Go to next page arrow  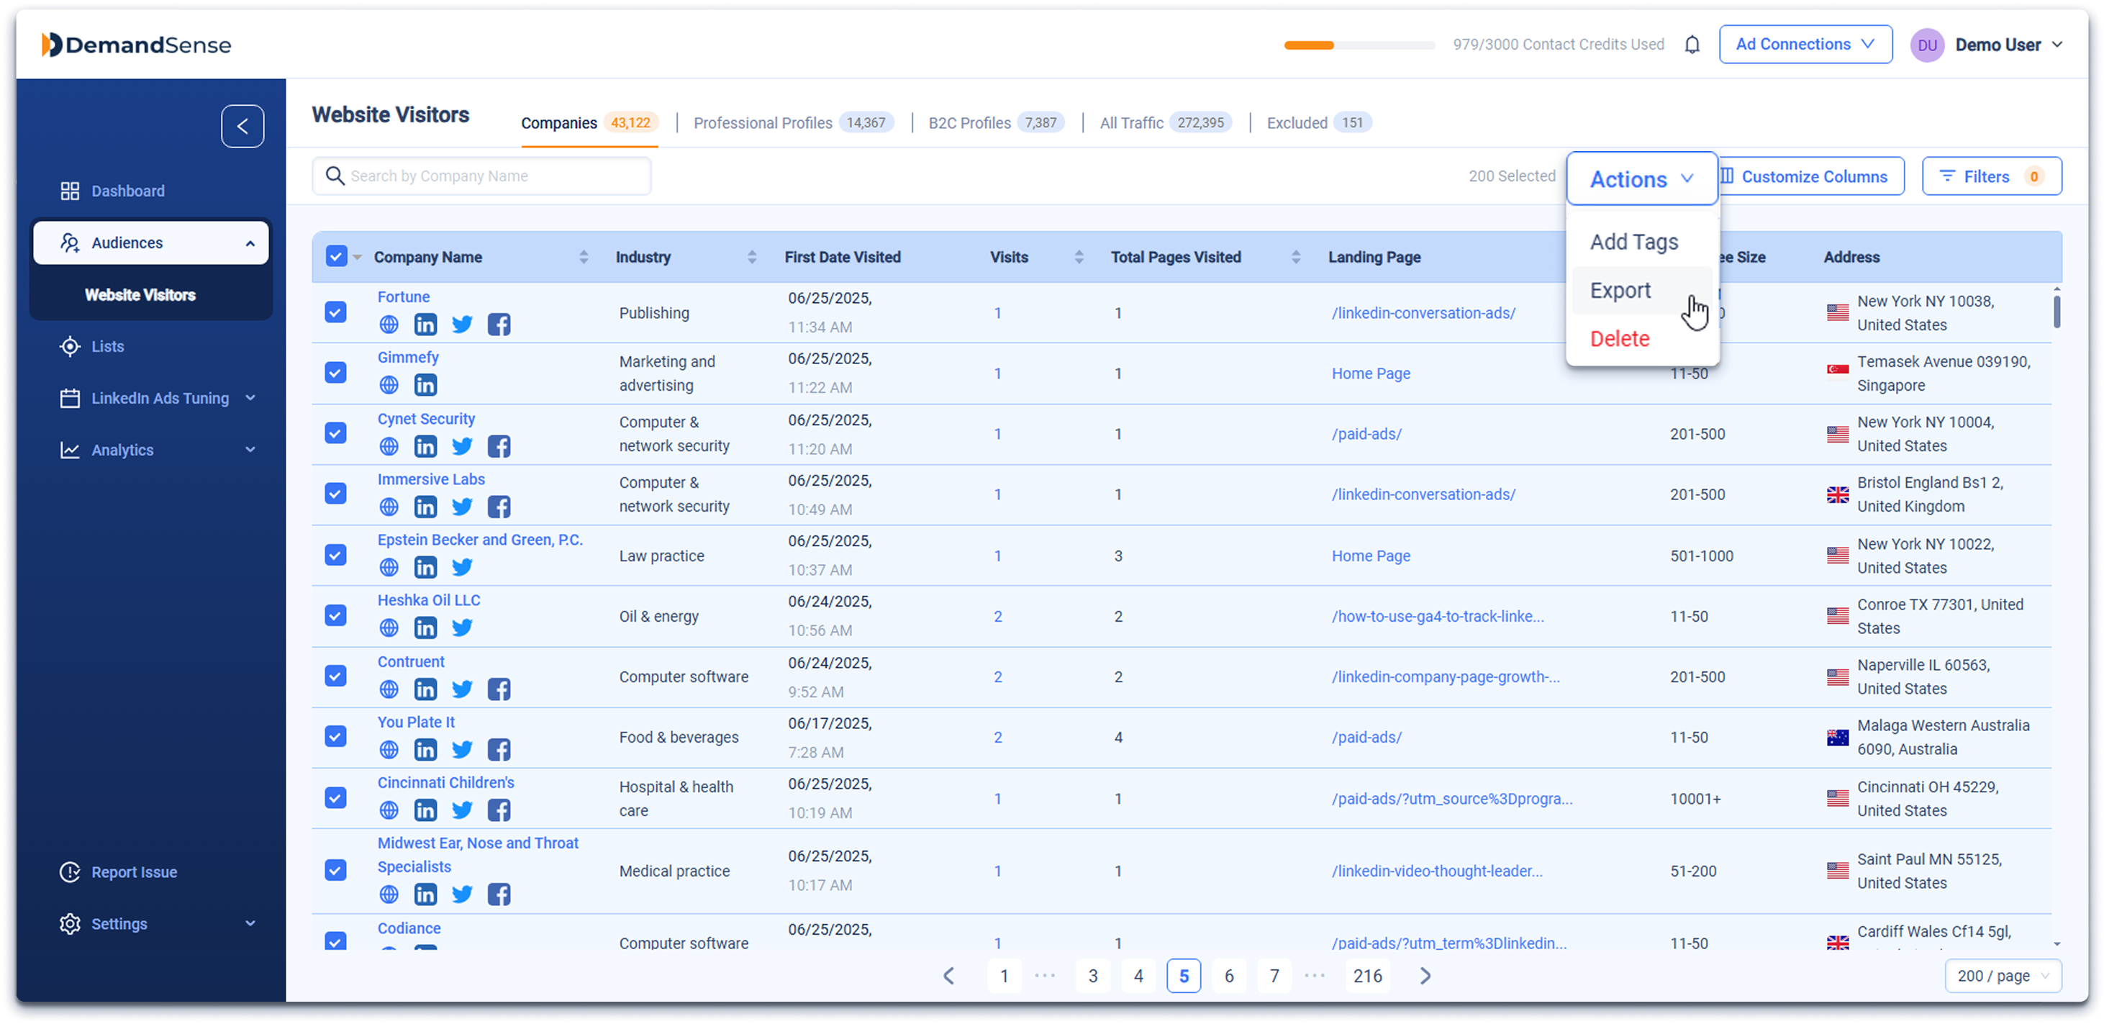(x=1425, y=975)
